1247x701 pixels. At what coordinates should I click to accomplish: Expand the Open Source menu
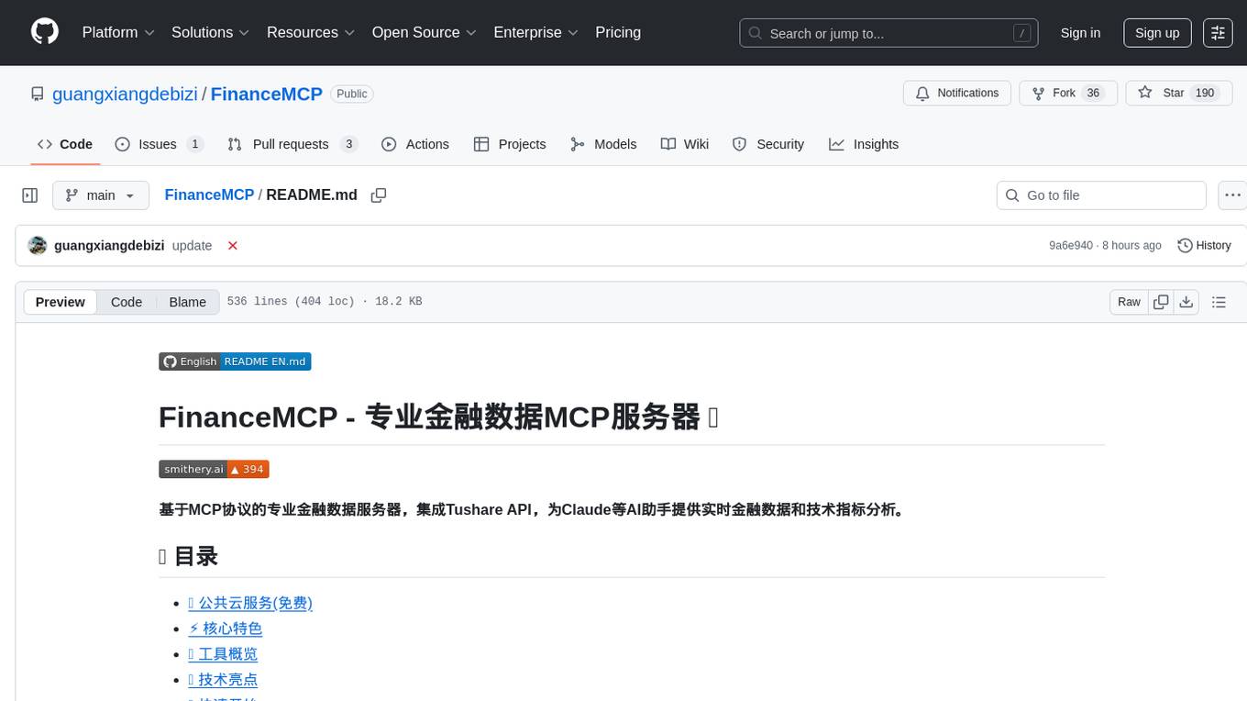(424, 32)
